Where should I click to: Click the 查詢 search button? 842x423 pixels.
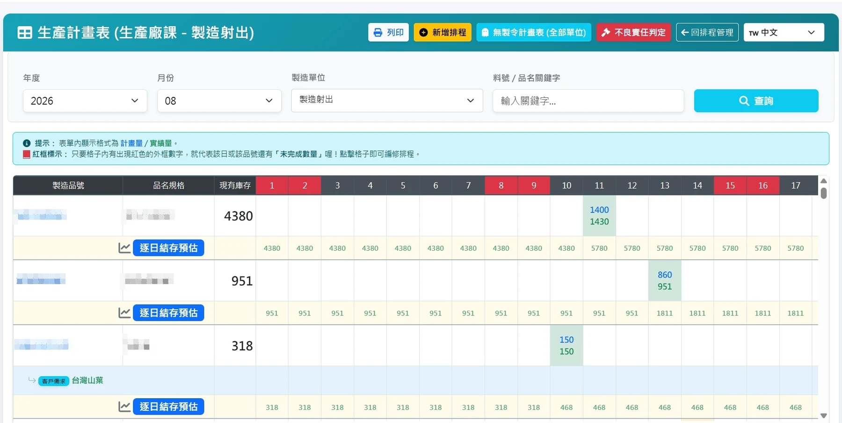756,101
